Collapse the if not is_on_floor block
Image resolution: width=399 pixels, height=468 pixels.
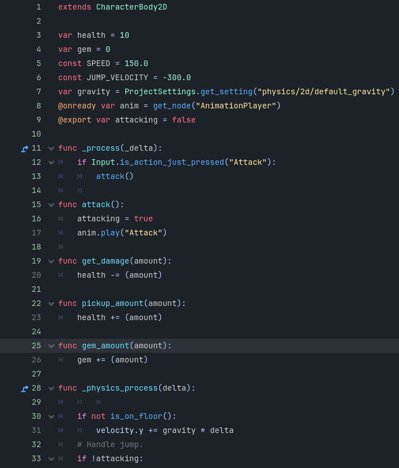[51, 417]
